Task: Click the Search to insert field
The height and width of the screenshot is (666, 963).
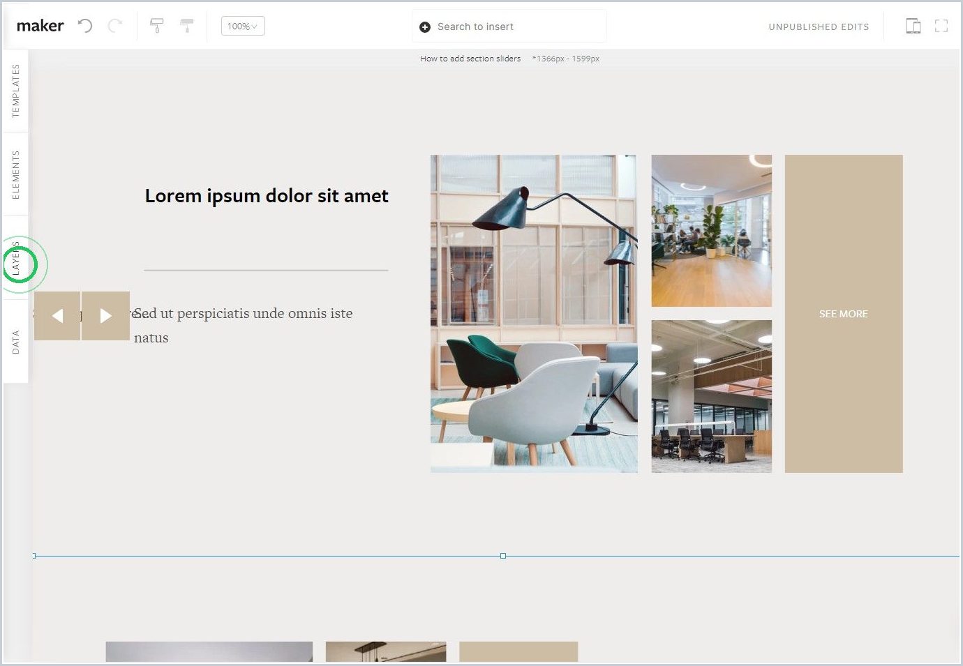Action: (509, 27)
